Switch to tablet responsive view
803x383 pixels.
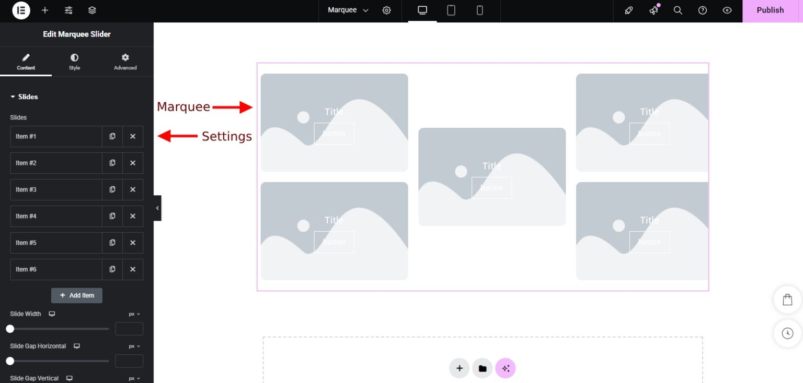tap(451, 10)
